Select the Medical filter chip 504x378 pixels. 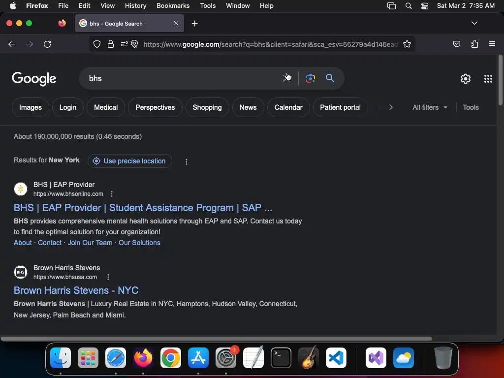106,107
